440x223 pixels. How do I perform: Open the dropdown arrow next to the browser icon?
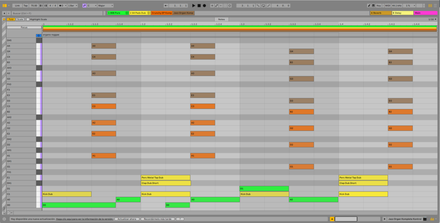pyautogui.click(x=9, y=6)
